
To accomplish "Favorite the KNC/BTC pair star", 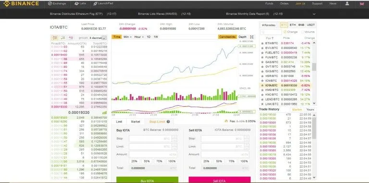I will tap(262, 95).
